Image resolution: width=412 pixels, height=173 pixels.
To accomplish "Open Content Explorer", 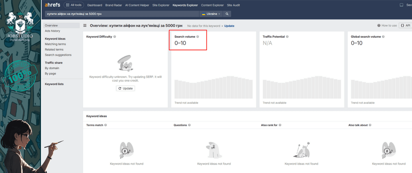I will pyautogui.click(x=212, y=5).
